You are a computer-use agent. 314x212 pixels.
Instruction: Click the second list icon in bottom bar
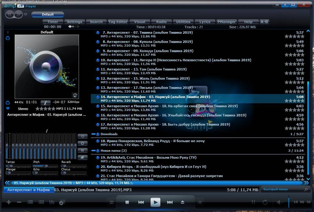click(41, 202)
